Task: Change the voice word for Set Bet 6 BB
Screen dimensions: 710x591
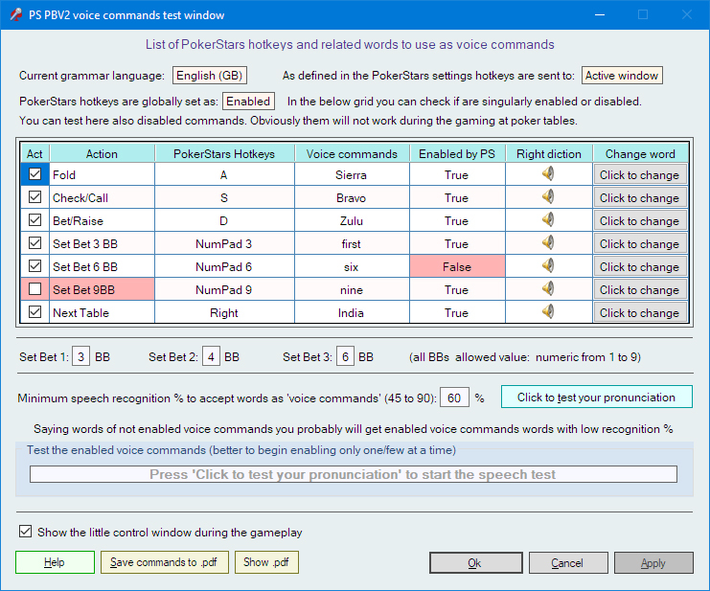Action: [640, 267]
